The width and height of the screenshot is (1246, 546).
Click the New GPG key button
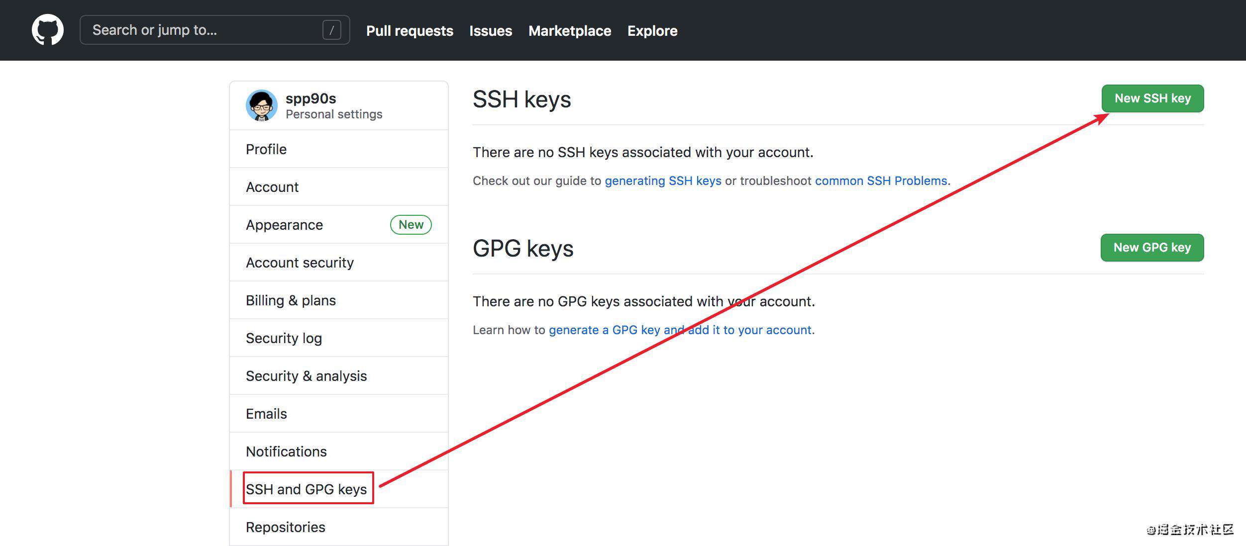tap(1152, 248)
